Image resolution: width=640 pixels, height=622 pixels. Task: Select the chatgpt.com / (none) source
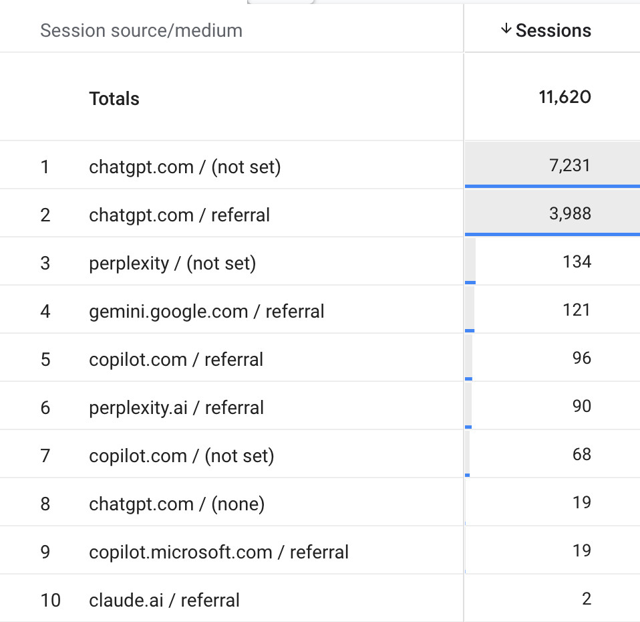point(176,504)
